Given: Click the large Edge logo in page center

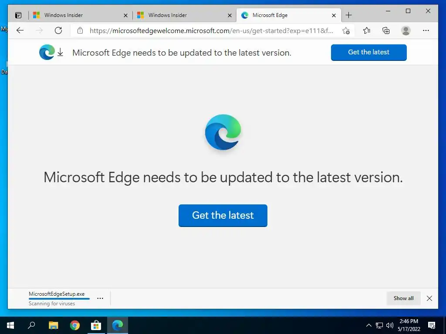Looking at the screenshot, I should (x=223, y=132).
